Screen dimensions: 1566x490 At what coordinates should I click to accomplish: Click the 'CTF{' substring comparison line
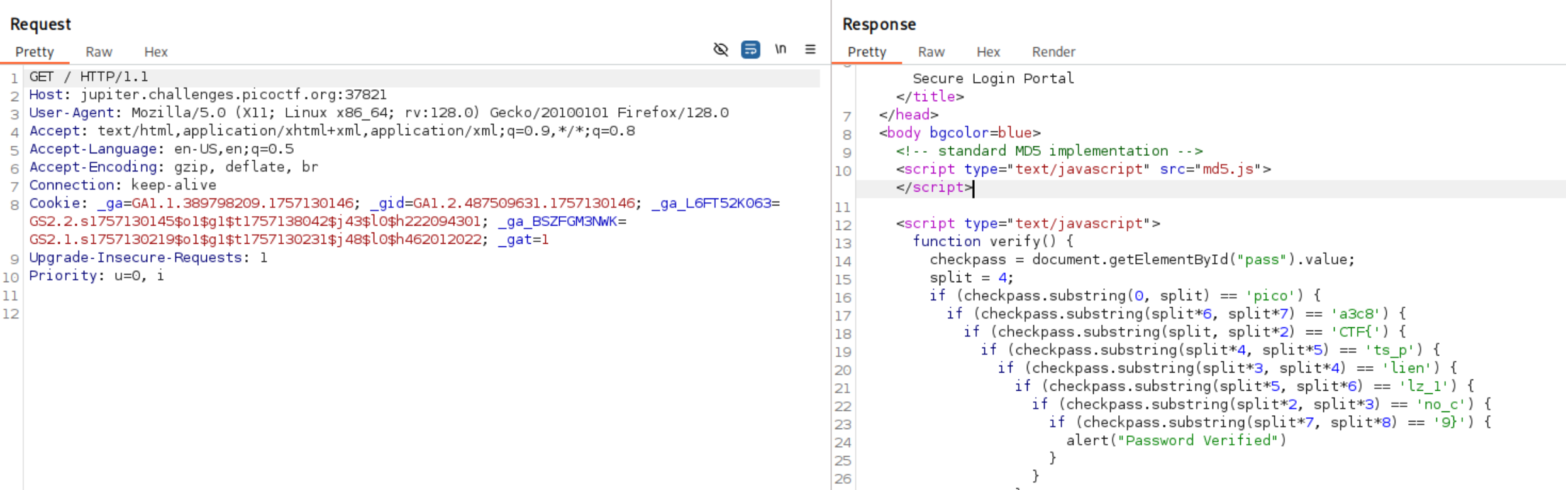(1185, 332)
